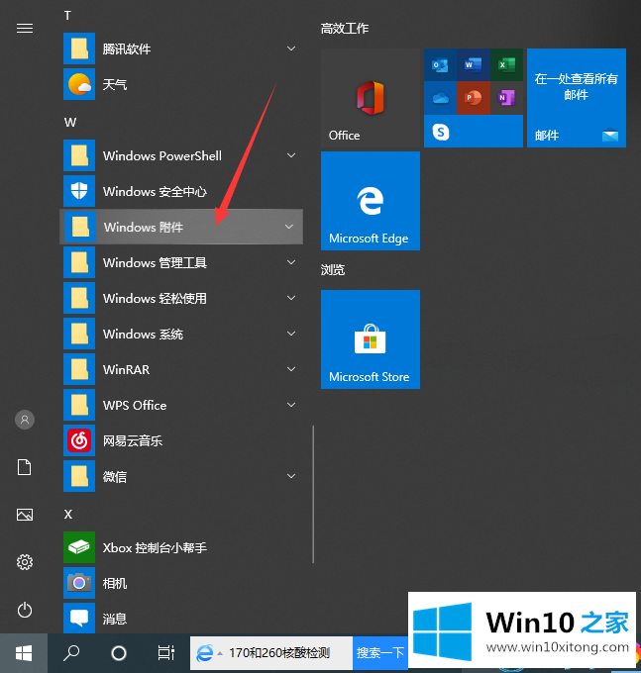The height and width of the screenshot is (673, 641).
Task: Click the 浏览 group title
Action: coord(333,270)
